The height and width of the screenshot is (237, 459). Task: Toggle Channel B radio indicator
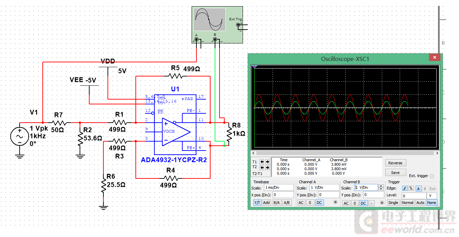pyautogui.click(x=381, y=203)
